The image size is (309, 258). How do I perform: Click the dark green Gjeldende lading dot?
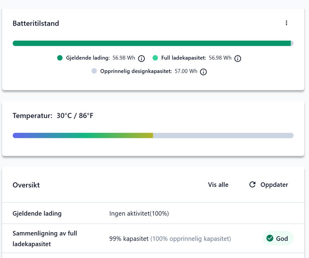tap(60, 58)
